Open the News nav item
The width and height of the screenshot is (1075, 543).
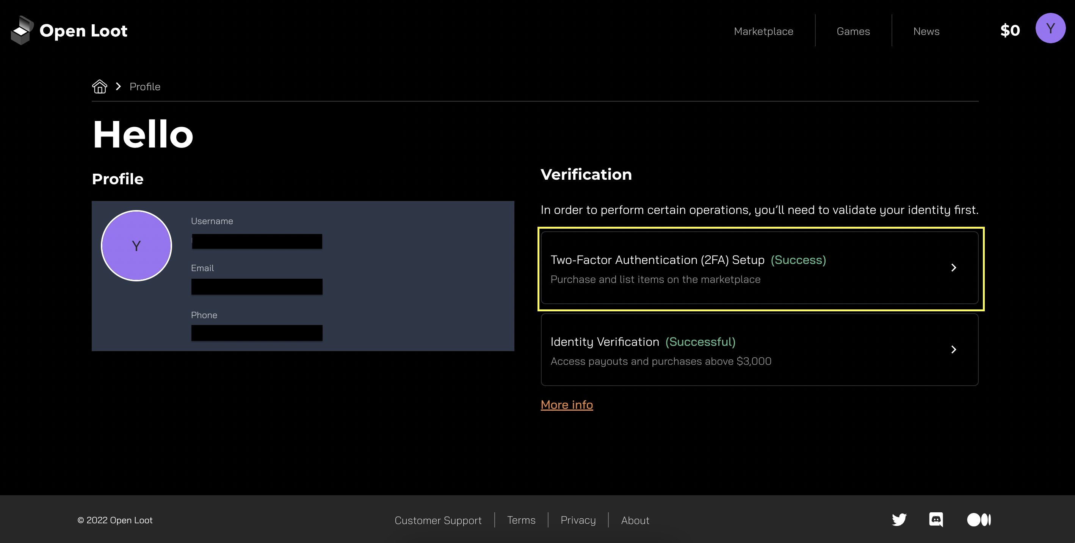tap(926, 31)
